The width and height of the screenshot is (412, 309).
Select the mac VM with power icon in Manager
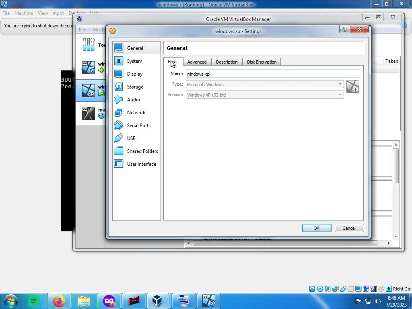91,113
